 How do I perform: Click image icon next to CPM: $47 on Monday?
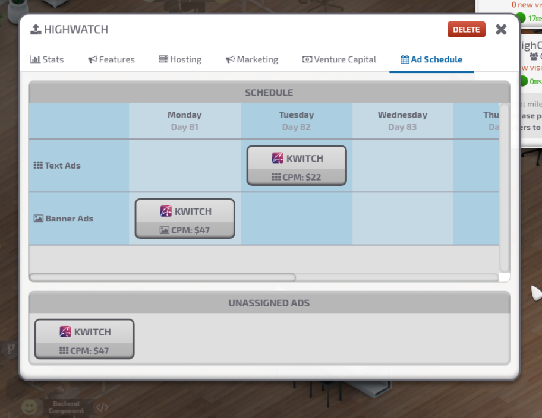click(x=165, y=230)
